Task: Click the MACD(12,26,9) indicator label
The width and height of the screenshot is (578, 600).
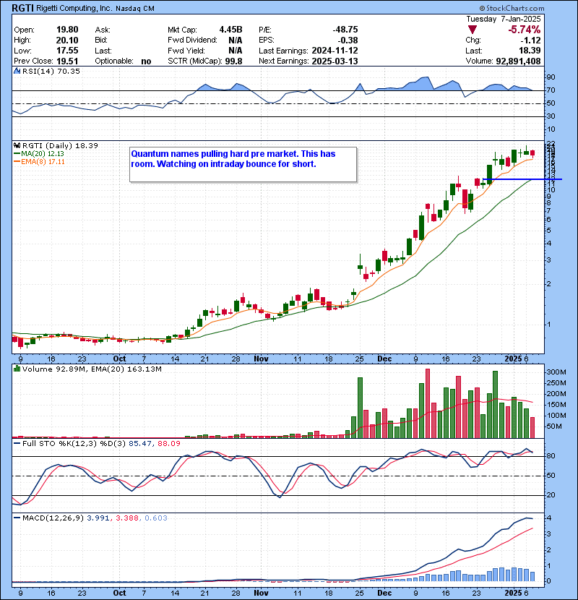Action: click(53, 518)
